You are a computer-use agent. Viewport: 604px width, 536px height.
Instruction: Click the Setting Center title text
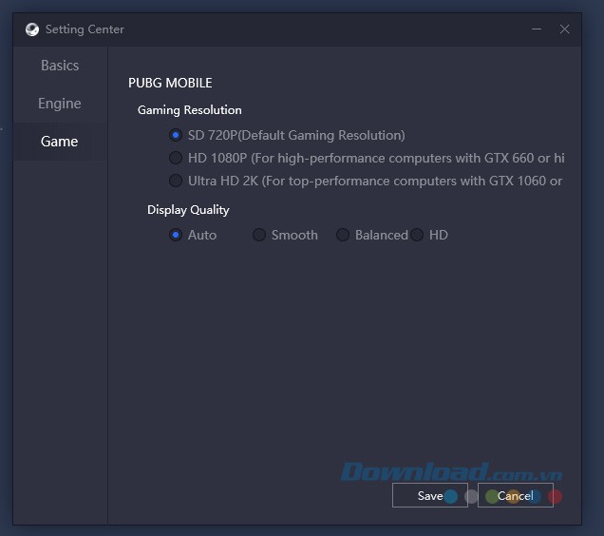pos(85,29)
